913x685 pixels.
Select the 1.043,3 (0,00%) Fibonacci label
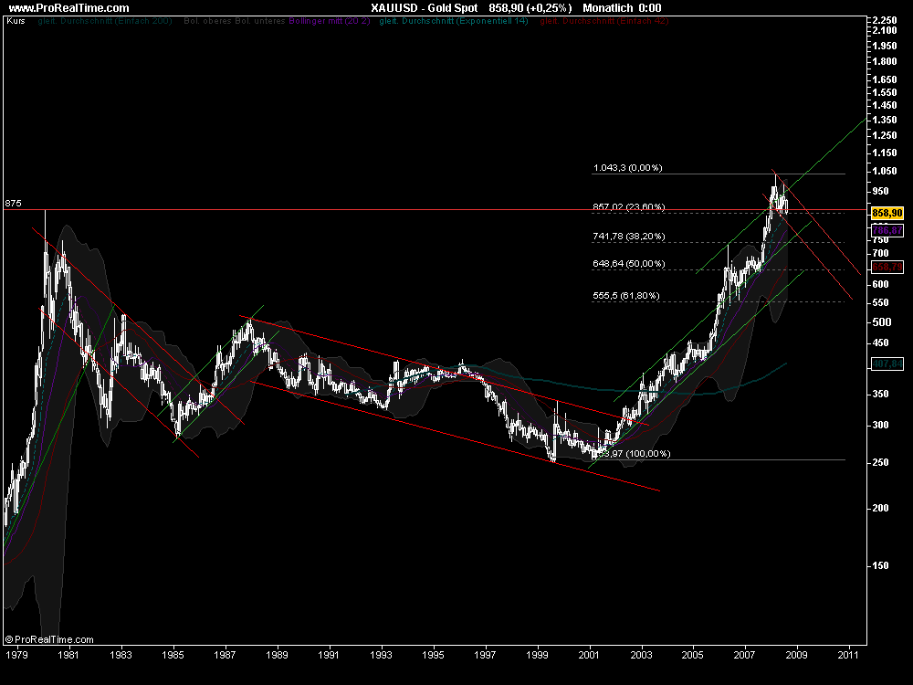pyautogui.click(x=628, y=168)
